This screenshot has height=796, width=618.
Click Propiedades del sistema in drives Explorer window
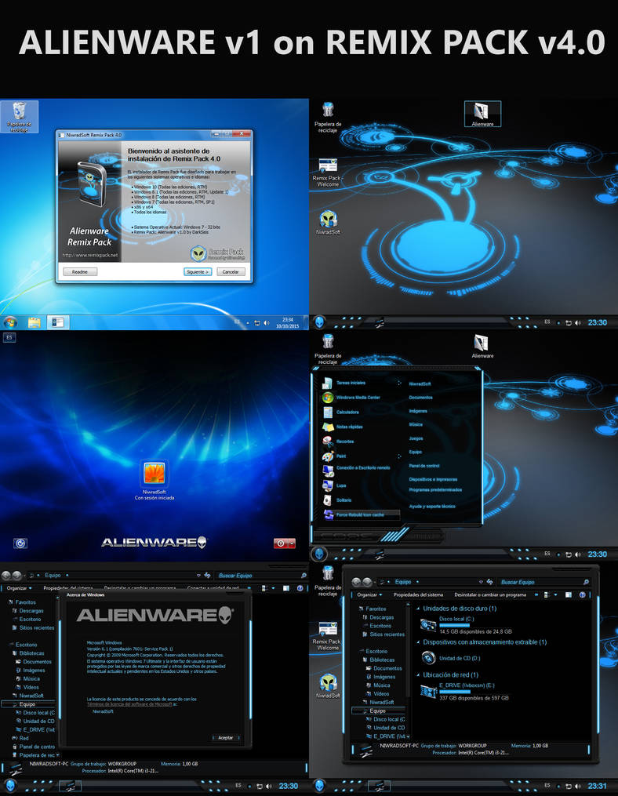418,594
